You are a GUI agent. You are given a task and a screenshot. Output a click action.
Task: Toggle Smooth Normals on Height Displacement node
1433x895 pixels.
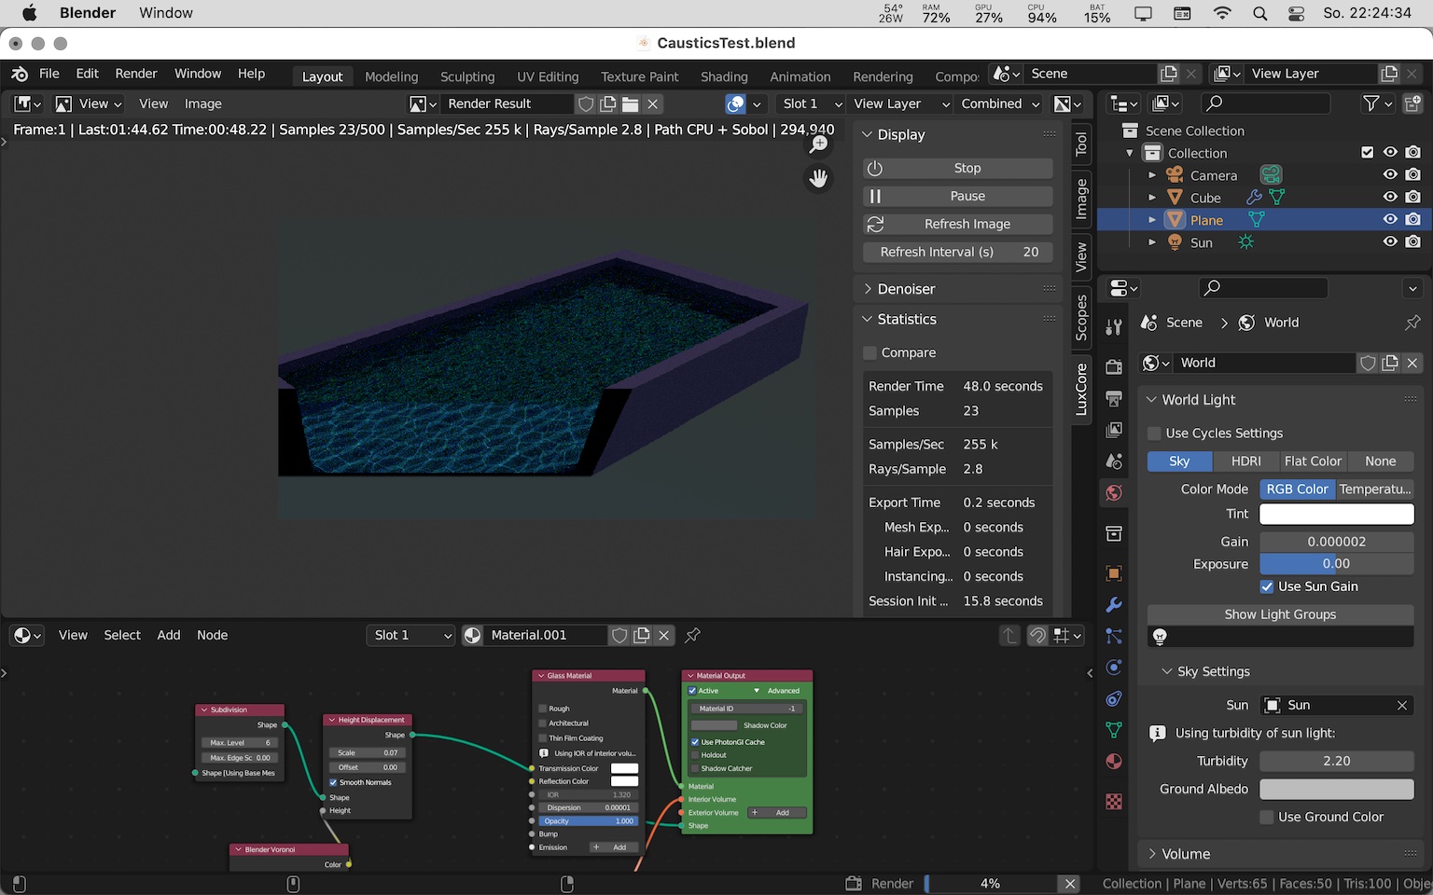coord(333,782)
